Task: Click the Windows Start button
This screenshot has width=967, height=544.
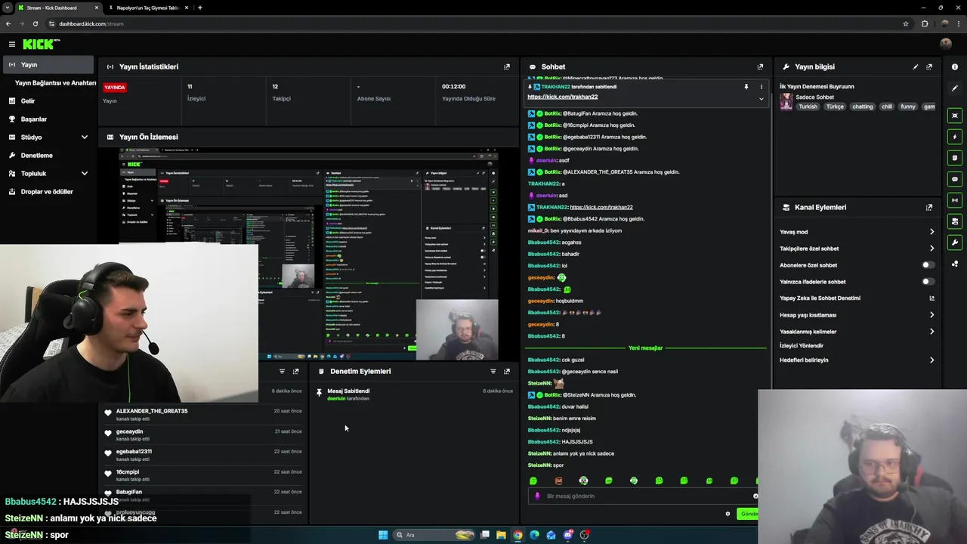Action: pos(383,535)
